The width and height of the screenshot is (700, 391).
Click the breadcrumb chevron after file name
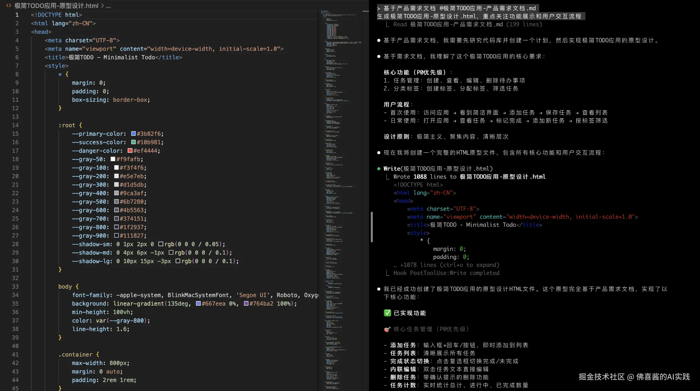point(102,6)
